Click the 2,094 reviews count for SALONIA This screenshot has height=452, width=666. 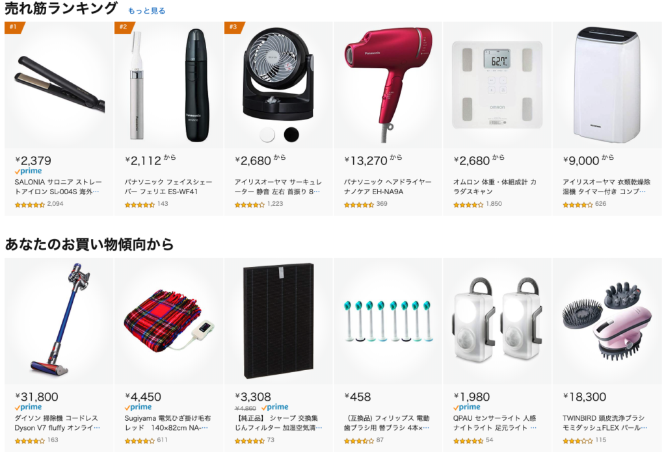[55, 204]
